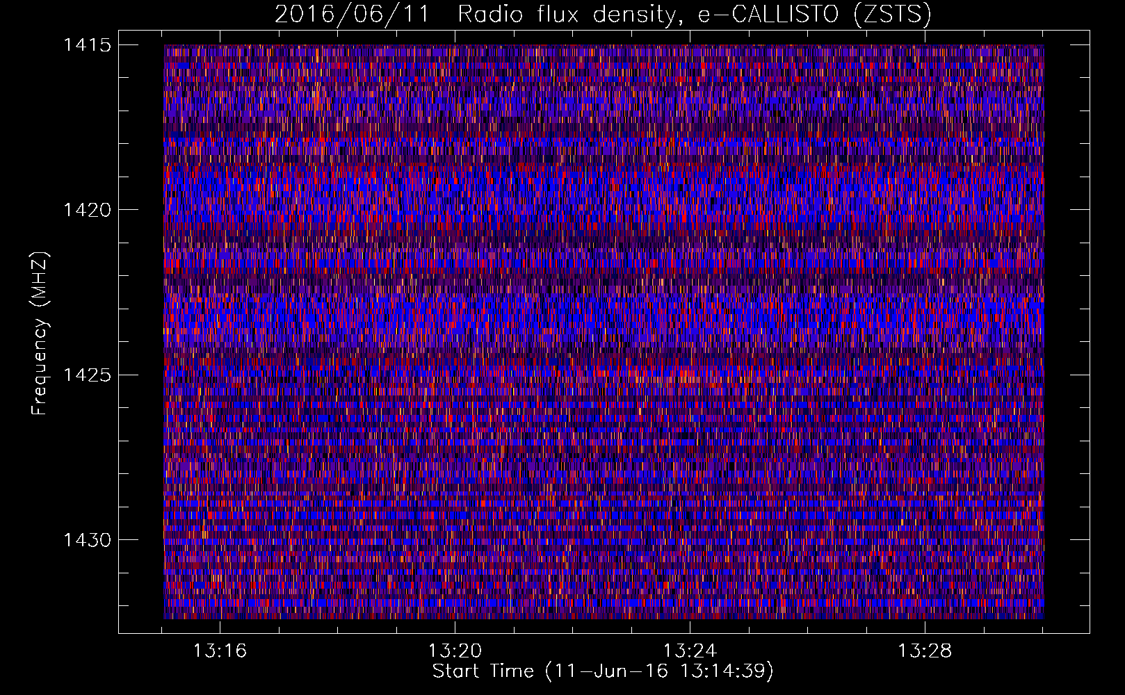Image resolution: width=1125 pixels, height=695 pixels.
Task: Click the 13:20 time tick label
Action: click(455, 651)
